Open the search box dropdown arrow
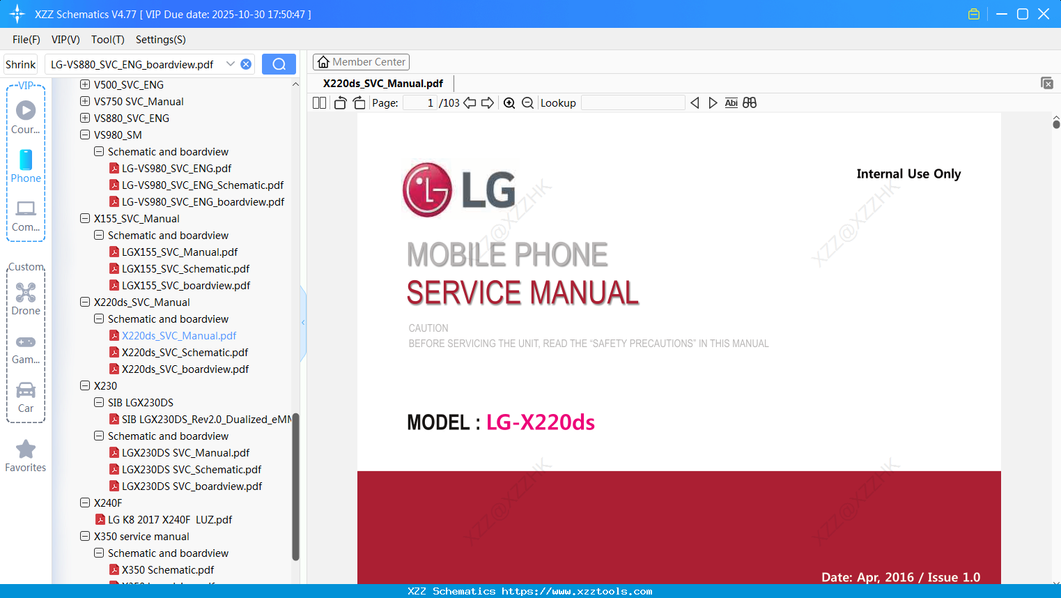1061x598 pixels. click(x=231, y=63)
